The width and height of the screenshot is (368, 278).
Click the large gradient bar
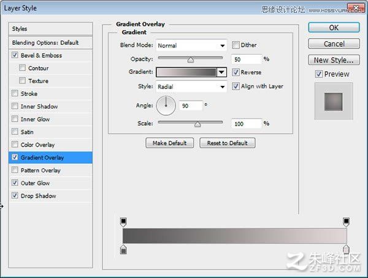[235, 236]
